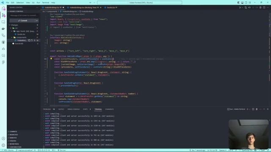Close the bottom panel with X icon
Image resolution: width=271 pixels, height=152 pixels.
[x=268, y=109]
